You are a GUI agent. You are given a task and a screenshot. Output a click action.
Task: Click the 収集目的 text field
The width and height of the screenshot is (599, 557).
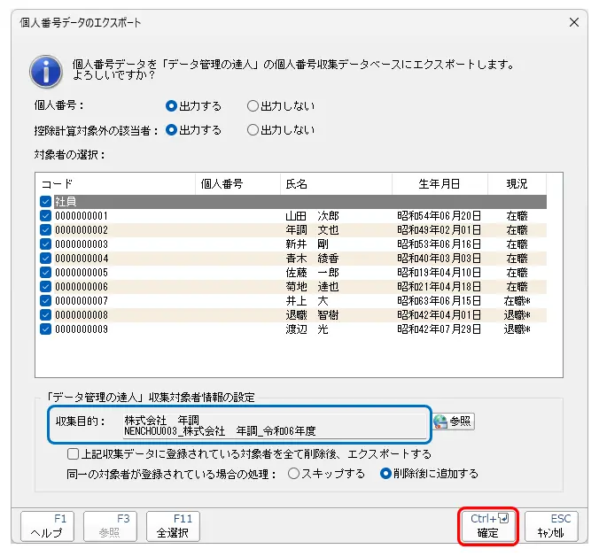click(x=275, y=425)
